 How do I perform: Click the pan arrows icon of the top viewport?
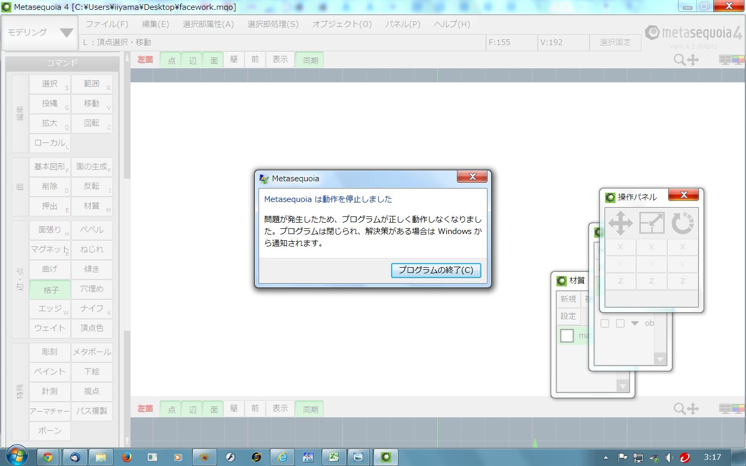(693, 60)
